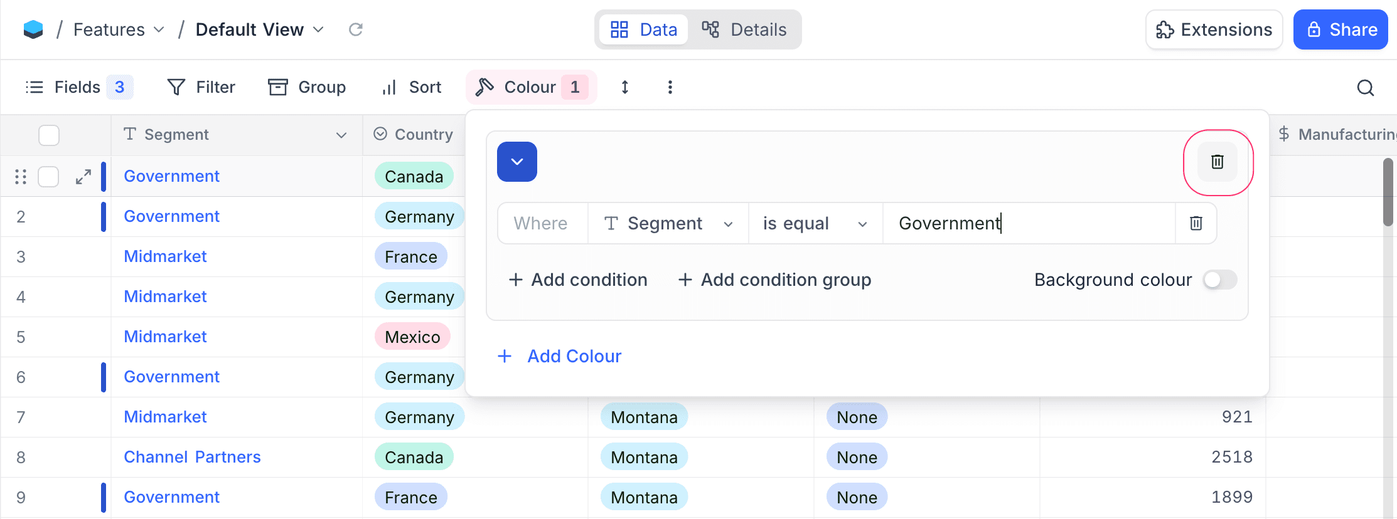Image resolution: width=1397 pixels, height=519 pixels.
Task: Delete the colour rule with top trash icon
Action: coord(1217,162)
